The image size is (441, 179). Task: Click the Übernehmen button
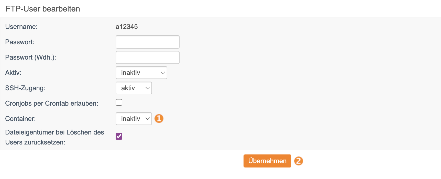click(x=267, y=161)
